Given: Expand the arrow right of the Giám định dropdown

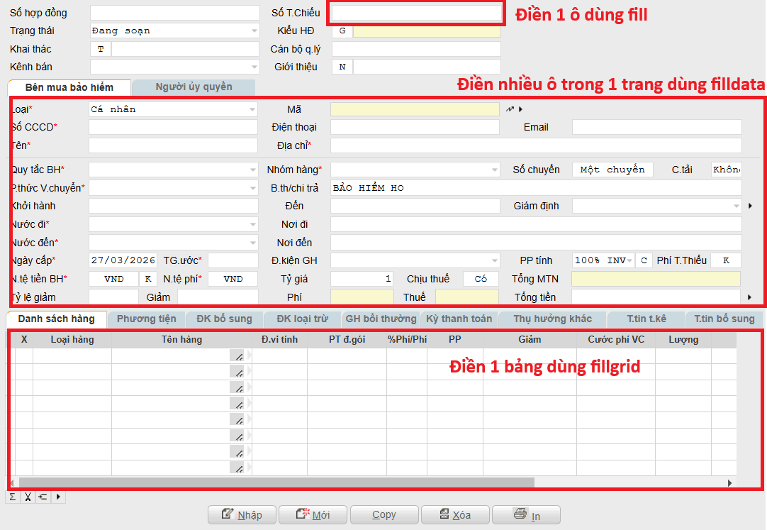Looking at the screenshot, I should tap(751, 206).
